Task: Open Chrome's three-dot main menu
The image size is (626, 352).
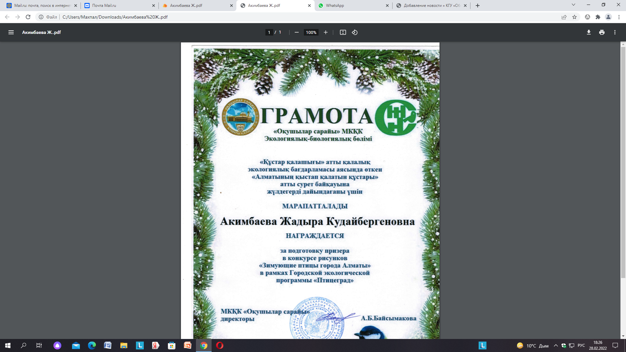Action: [x=619, y=17]
